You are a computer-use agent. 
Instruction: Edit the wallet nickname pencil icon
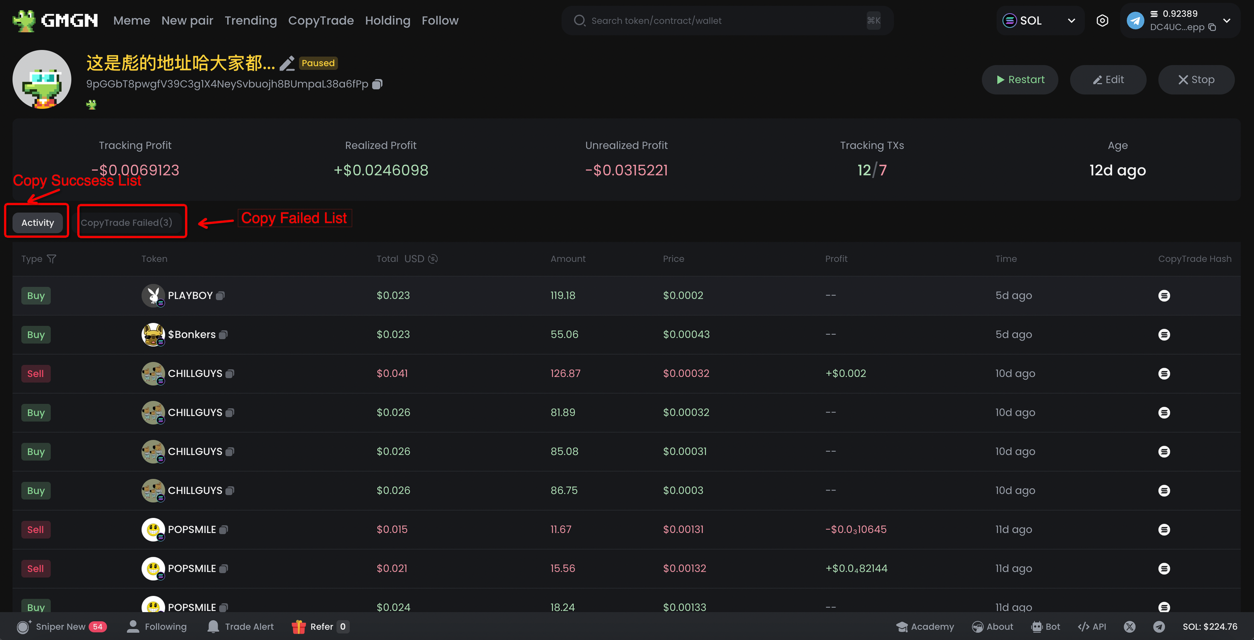pyautogui.click(x=287, y=63)
